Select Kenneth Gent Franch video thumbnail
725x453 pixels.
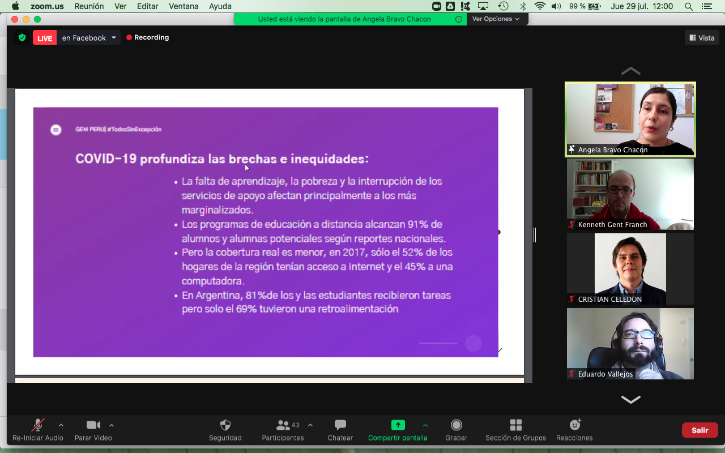pyautogui.click(x=630, y=194)
